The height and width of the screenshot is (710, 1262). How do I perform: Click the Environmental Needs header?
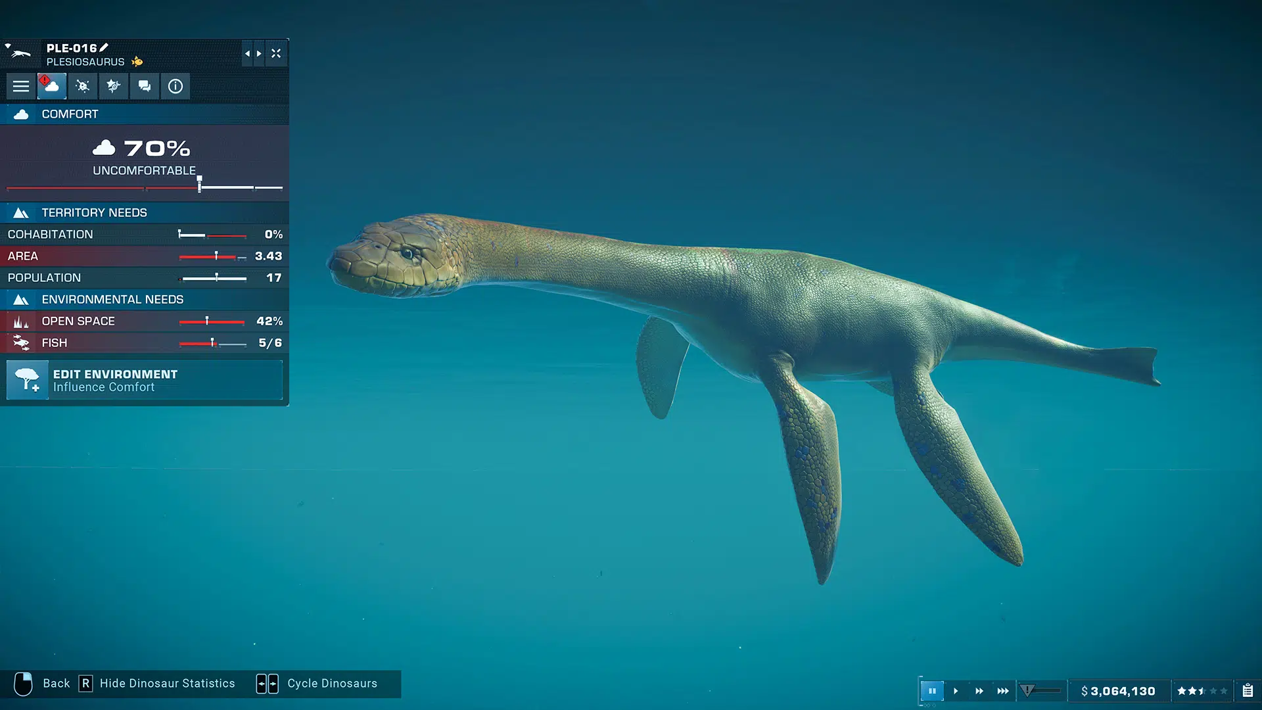click(145, 300)
